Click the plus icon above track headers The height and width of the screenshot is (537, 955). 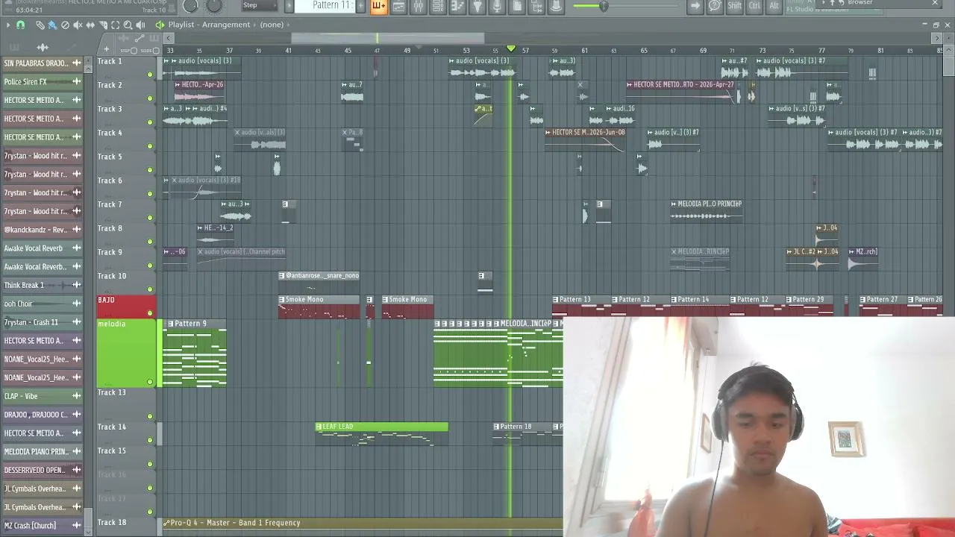pyautogui.click(x=106, y=50)
